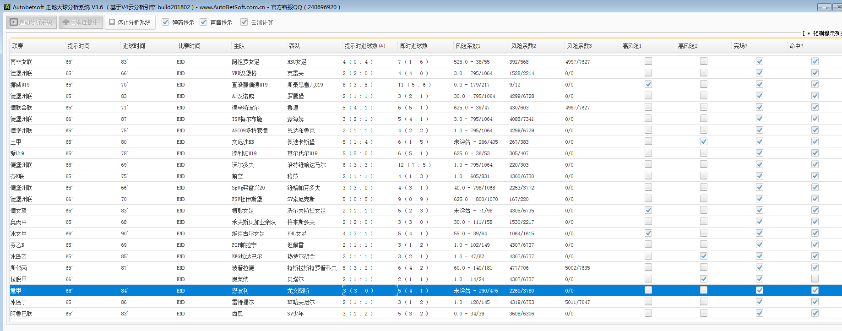
Task: Toggle the 弹窗提示 checkbox
Action: tap(165, 22)
